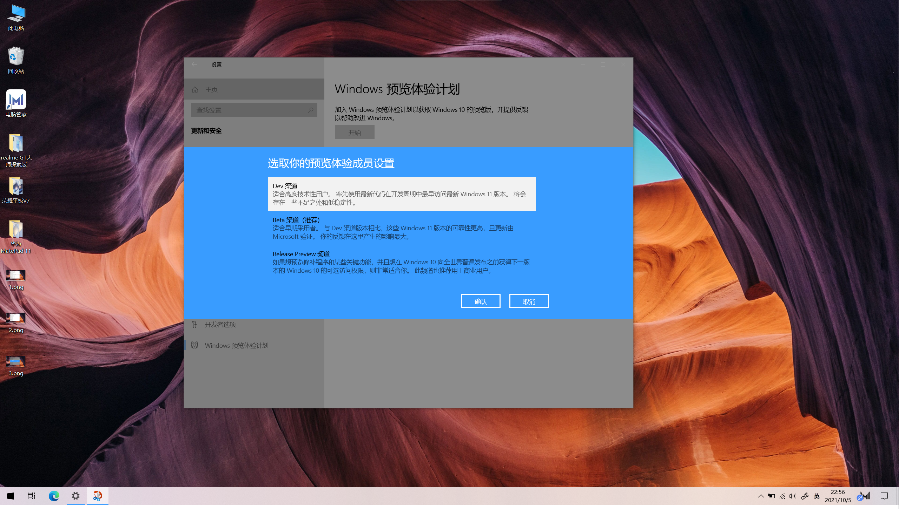The image size is (899, 509).
Task: Open Task View on the taskbar
Action: click(32, 496)
